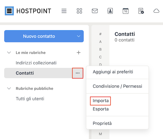Collapse the Rubriche pubbliche section
This screenshot has width=163, height=139.
9,89
